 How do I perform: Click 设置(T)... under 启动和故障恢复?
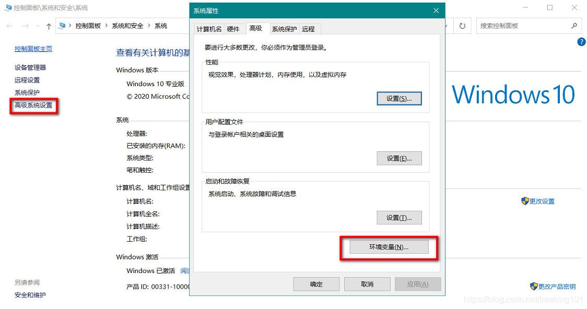(399, 218)
